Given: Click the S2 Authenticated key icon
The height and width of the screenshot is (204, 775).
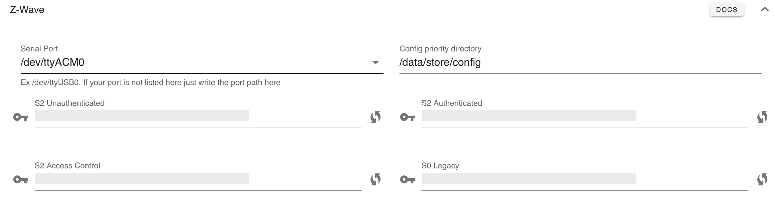Looking at the screenshot, I should [x=407, y=117].
